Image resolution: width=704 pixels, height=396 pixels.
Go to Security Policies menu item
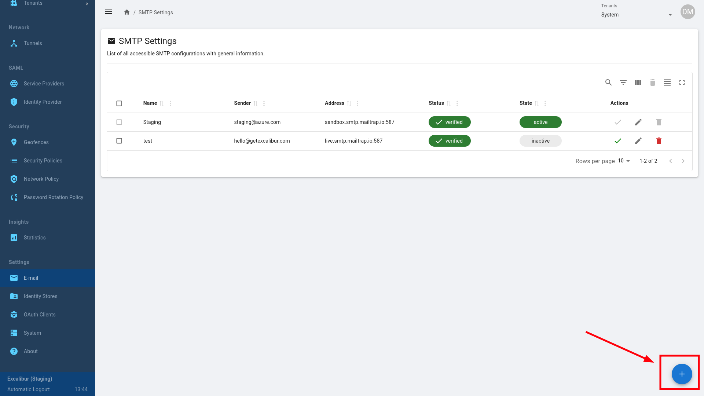pos(43,161)
